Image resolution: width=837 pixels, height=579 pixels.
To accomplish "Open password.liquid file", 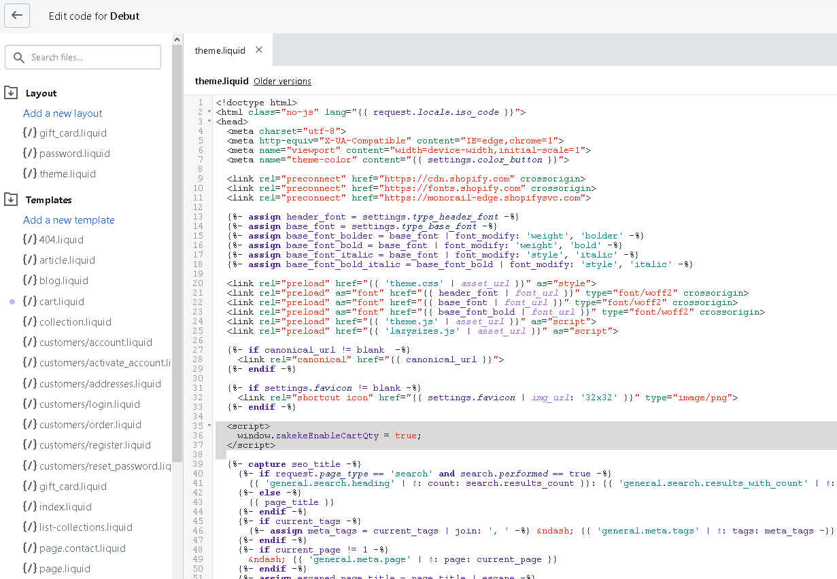I will [x=75, y=154].
